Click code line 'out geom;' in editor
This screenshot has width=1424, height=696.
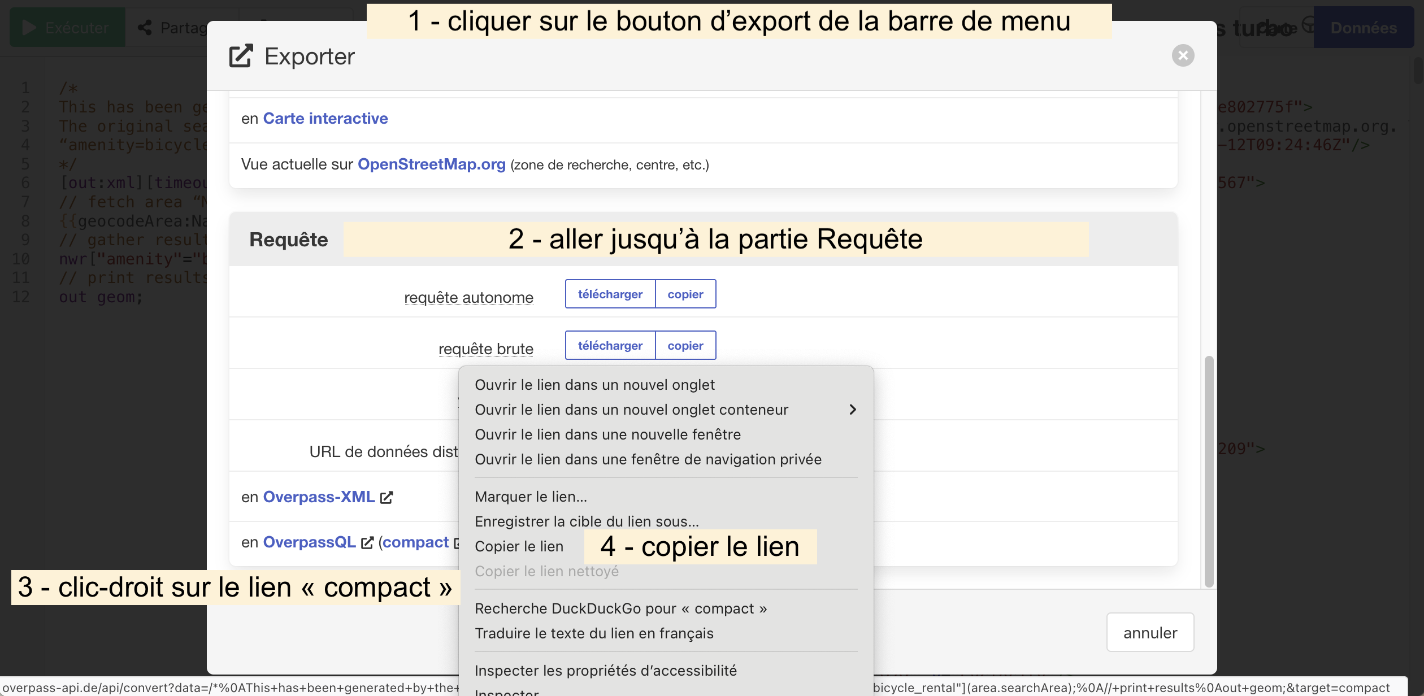pyautogui.click(x=101, y=297)
